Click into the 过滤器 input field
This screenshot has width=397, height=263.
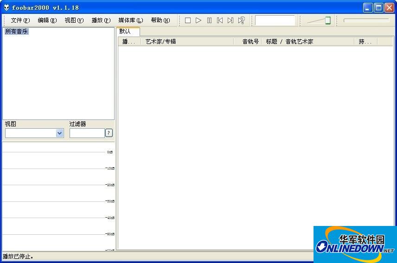(x=87, y=133)
